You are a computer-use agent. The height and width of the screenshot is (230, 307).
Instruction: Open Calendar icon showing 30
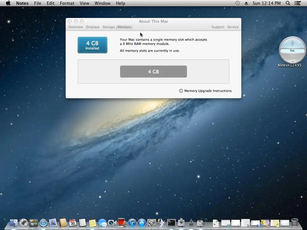pyautogui.click(x=73, y=223)
